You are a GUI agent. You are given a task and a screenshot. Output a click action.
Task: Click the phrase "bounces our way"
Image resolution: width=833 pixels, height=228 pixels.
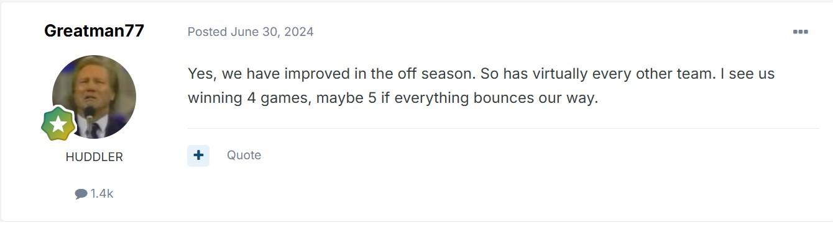530,98
